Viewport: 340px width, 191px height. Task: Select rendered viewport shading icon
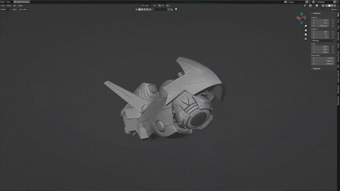click(335, 6)
